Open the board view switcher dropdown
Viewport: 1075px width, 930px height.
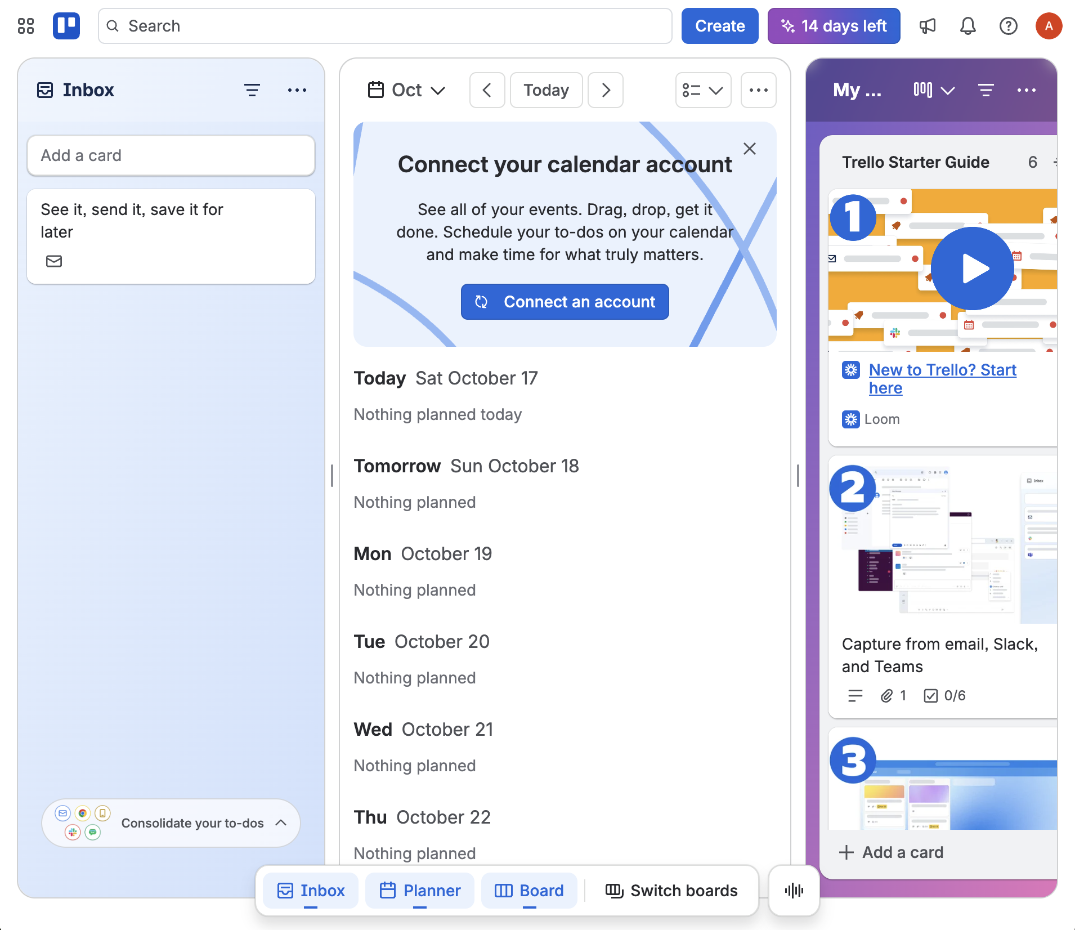934,90
